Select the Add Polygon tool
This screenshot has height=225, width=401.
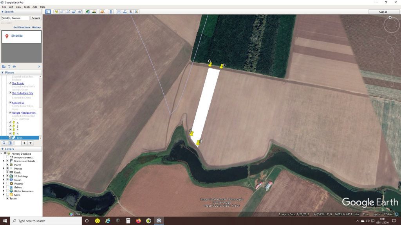(x=62, y=12)
